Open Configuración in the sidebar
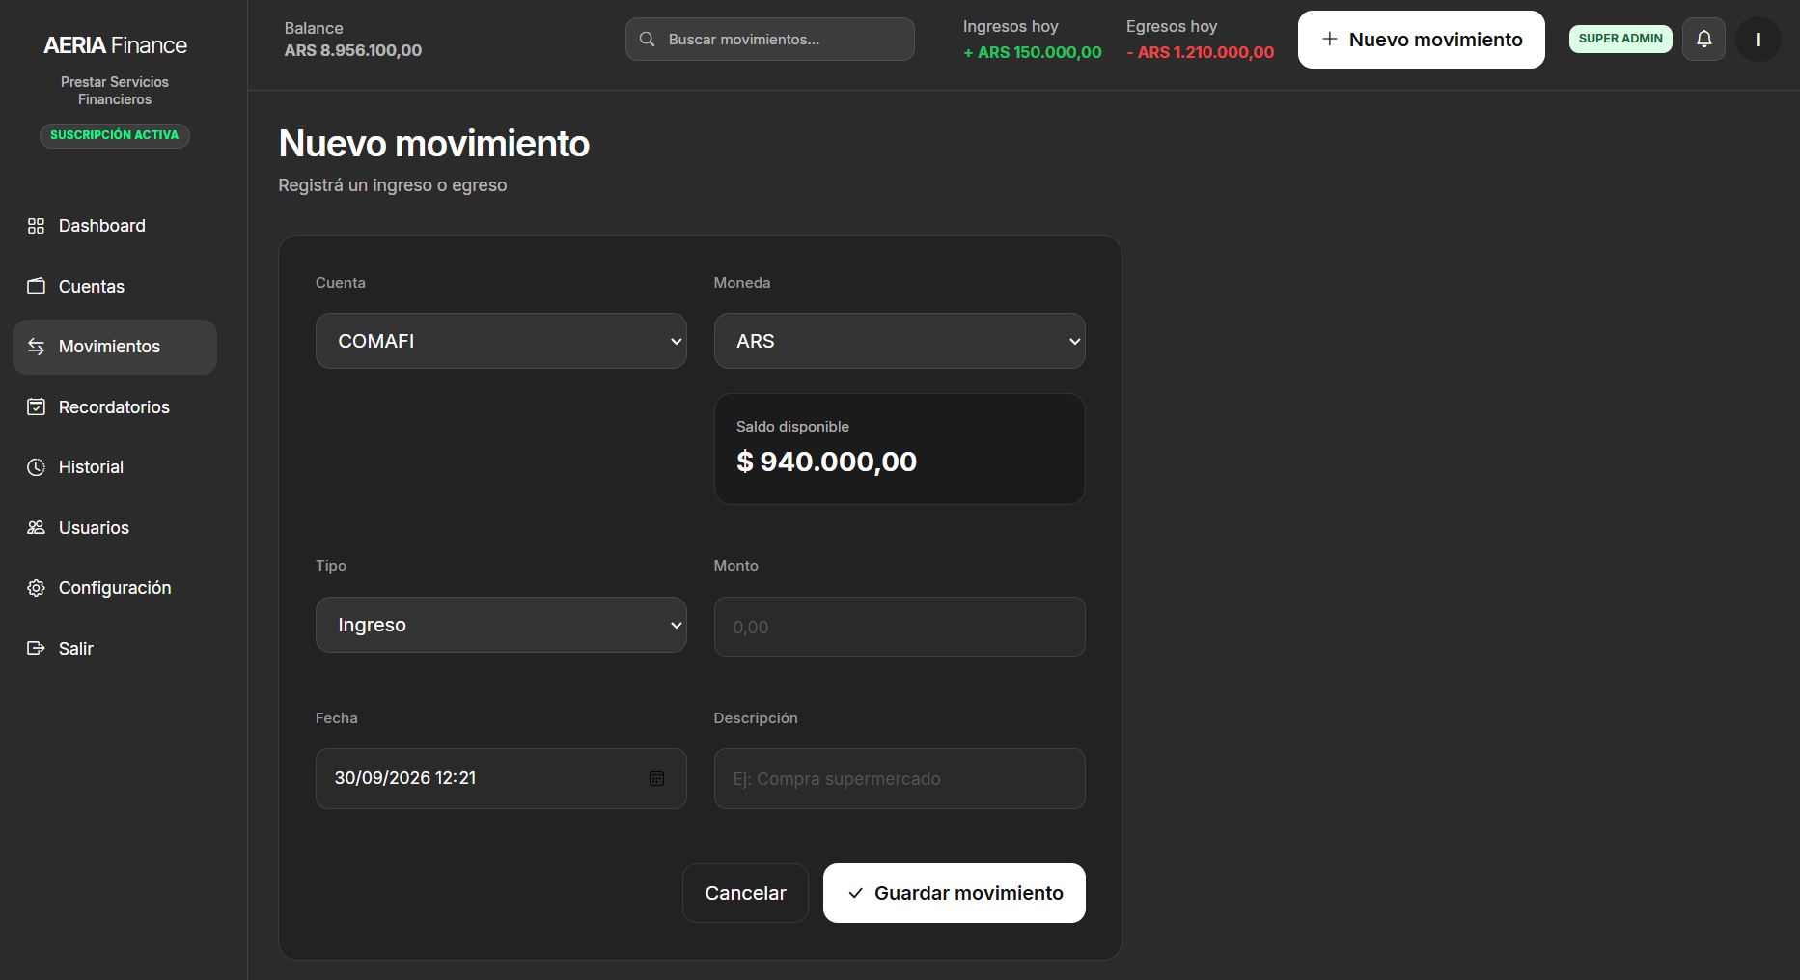Screen dimensions: 1800x980 tap(115, 588)
